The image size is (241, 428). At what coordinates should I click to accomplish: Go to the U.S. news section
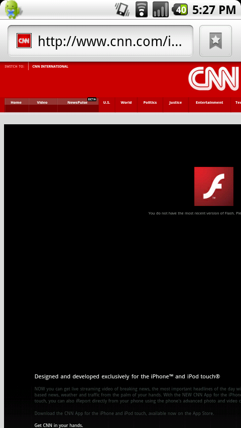pos(106,103)
